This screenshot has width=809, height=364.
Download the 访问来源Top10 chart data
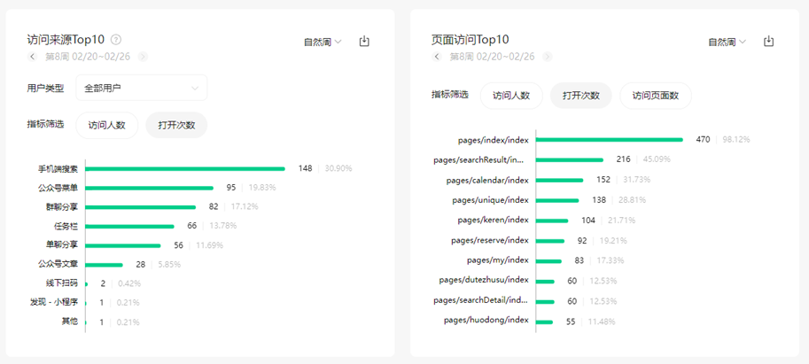pyautogui.click(x=364, y=42)
